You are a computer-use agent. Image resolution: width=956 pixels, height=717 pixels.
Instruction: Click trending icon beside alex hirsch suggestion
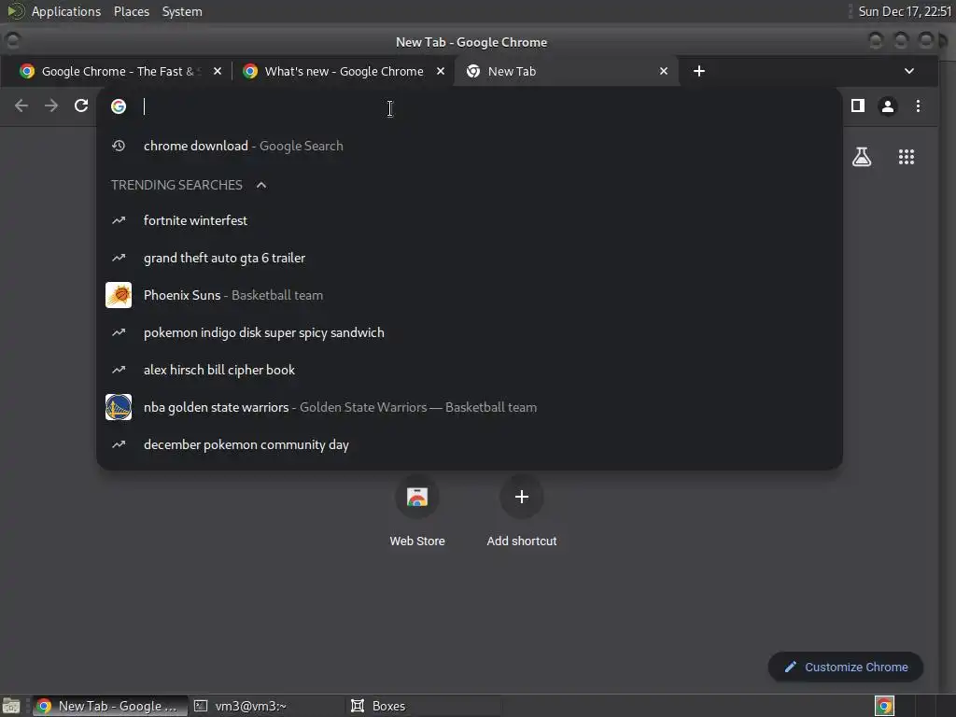(119, 370)
